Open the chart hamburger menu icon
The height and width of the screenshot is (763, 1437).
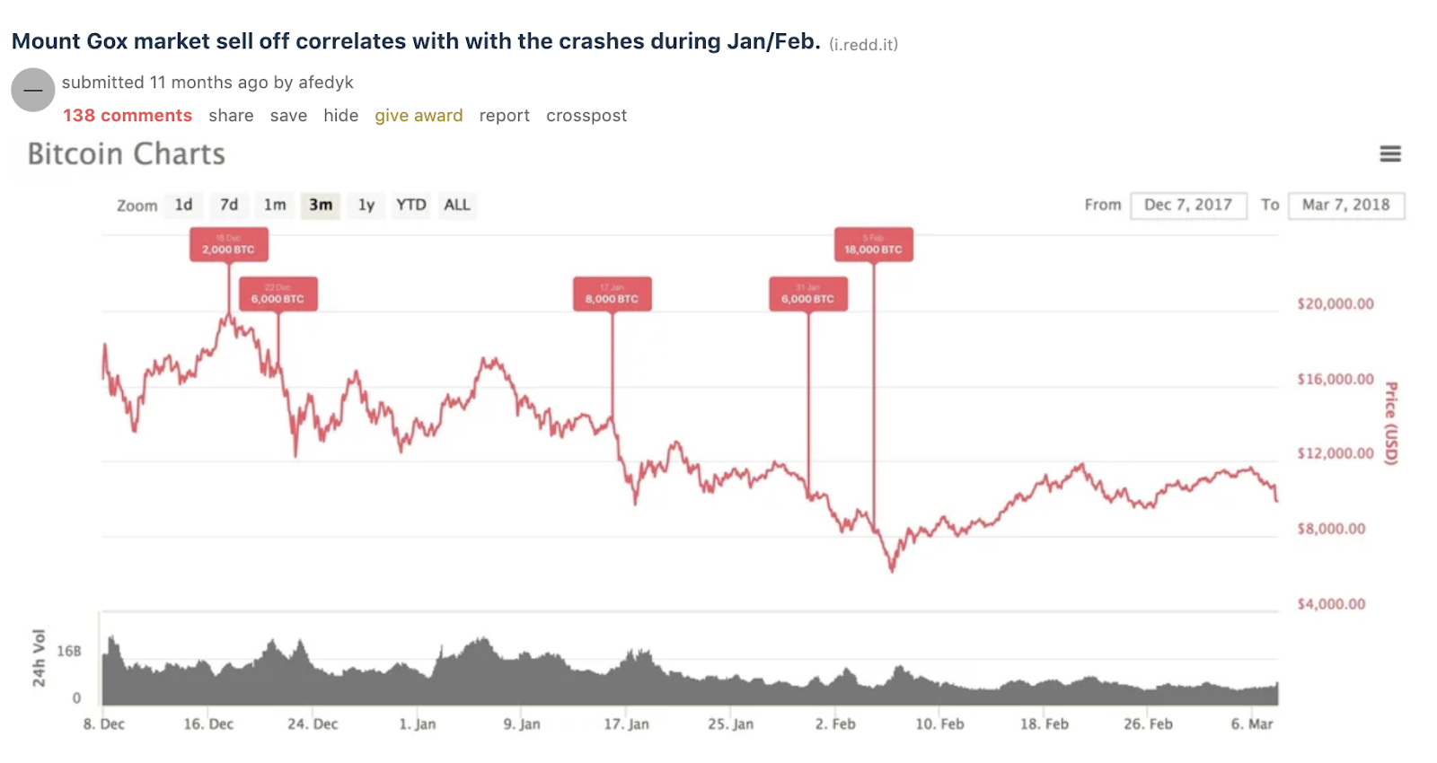pyautogui.click(x=1390, y=154)
